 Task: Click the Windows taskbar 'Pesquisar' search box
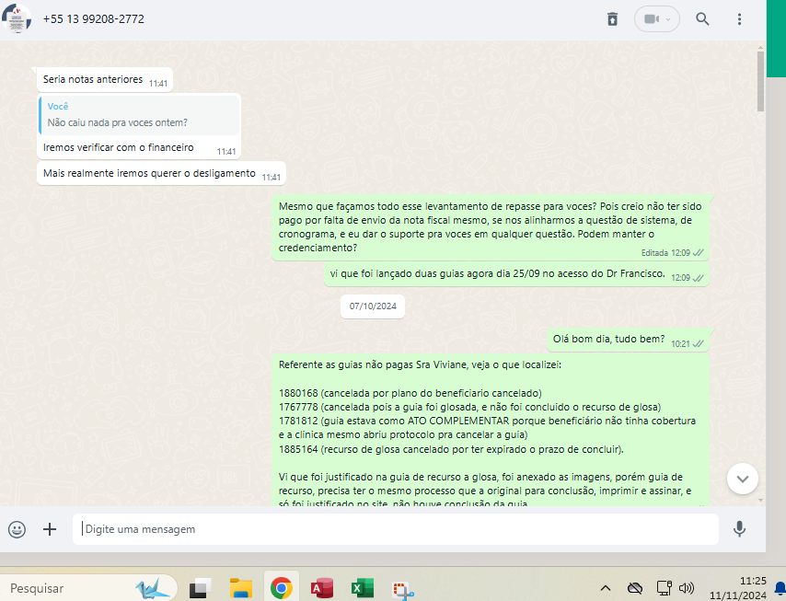click(89, 588)
